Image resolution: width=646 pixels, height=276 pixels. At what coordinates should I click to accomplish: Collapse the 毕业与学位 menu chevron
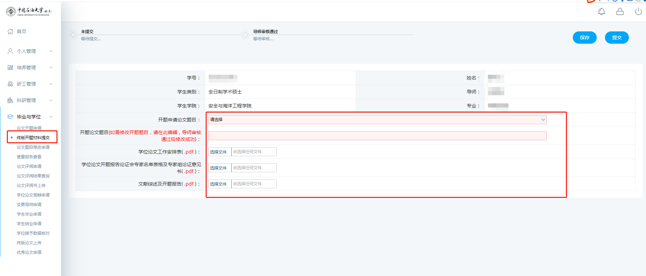(x=51, y=117)
